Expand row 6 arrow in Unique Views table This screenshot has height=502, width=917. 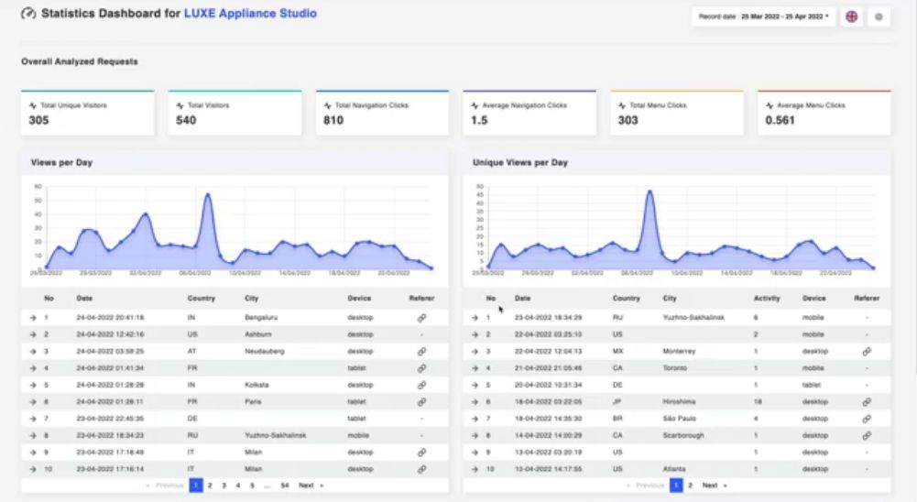click(x=475, y=402)
